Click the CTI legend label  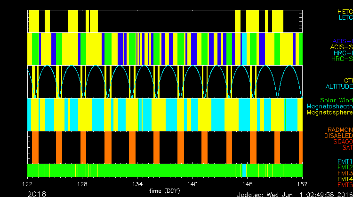point(348,80)
